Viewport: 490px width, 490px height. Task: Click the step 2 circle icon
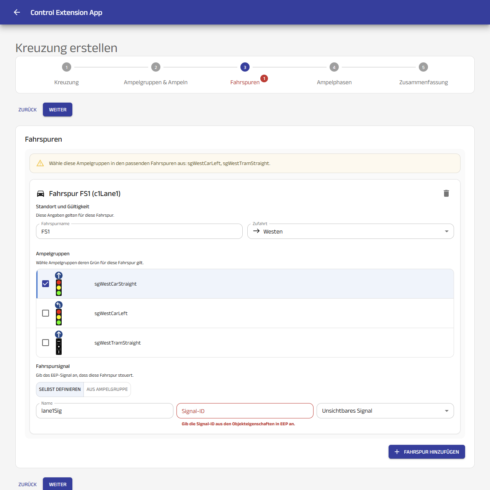[x=156, y=67]
